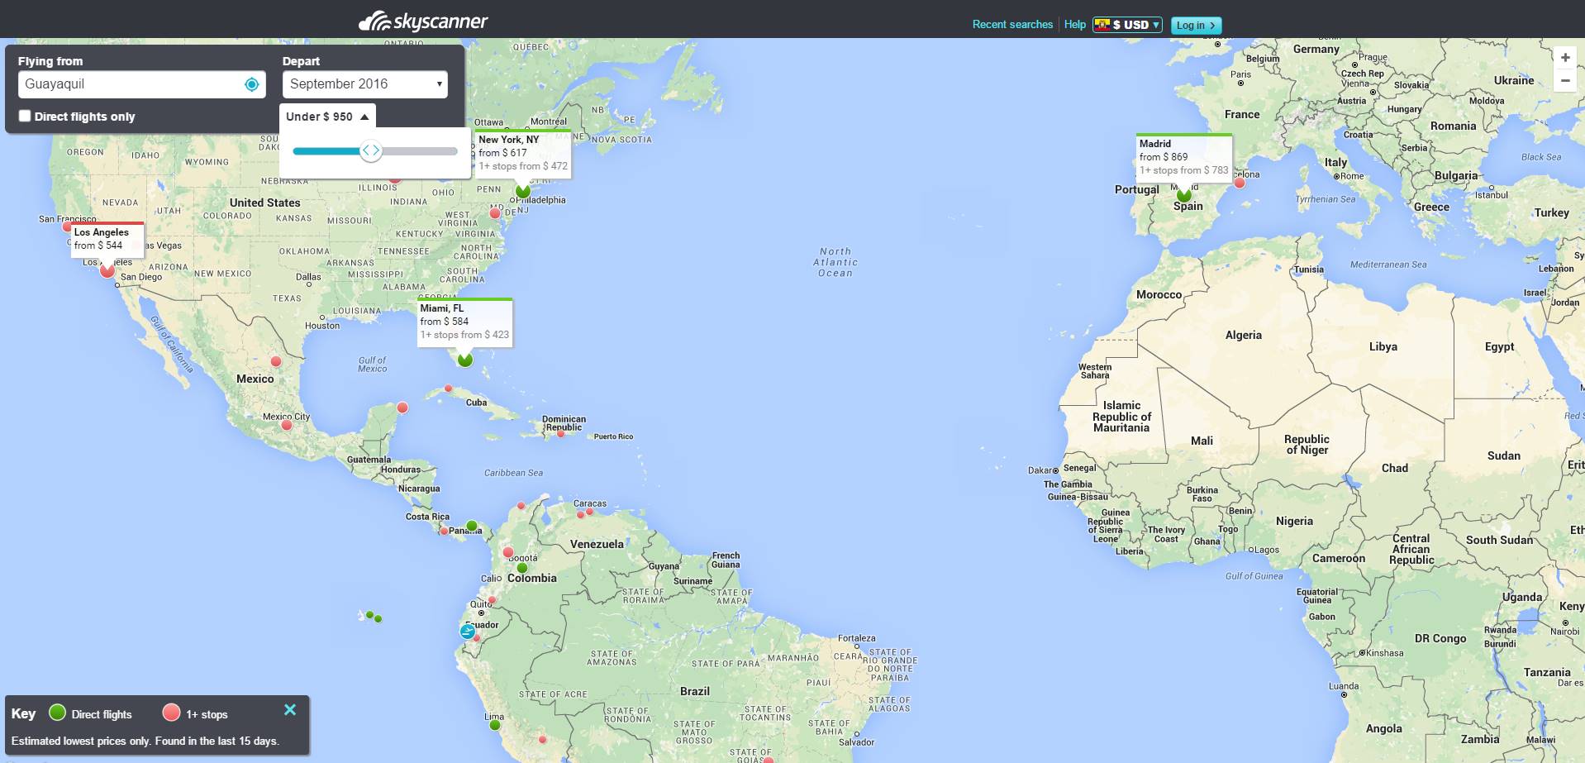The height and width of the screenshot is (763, 1585).
Task: Click the Dominican Republic red marker
Action: (560, 433)
